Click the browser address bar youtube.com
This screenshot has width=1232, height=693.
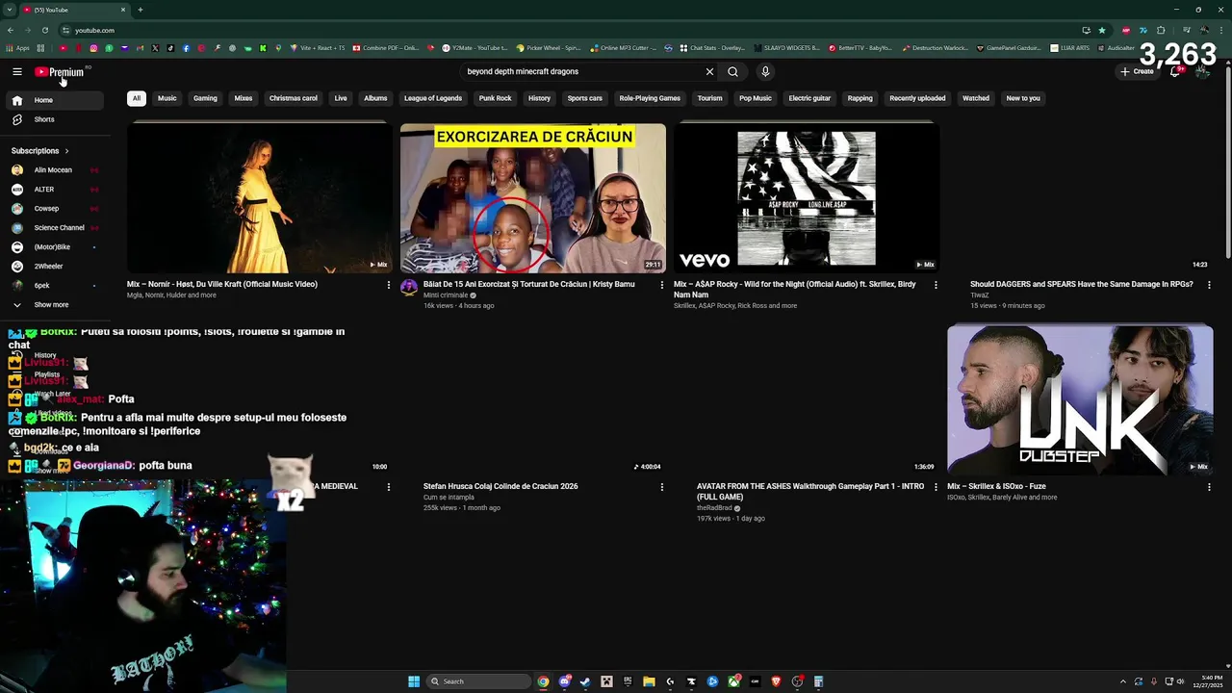[x=94, y=30]
